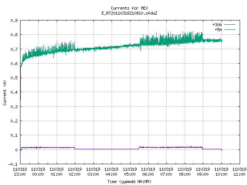Click the -0.1 y-axis tick label
Image resolution: width=247 pixels, height=185 pixels.
[x=13, y=164]
